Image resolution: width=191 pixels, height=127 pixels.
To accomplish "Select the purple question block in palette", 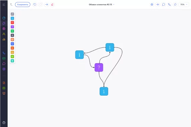I will click(x=12, y=27).
